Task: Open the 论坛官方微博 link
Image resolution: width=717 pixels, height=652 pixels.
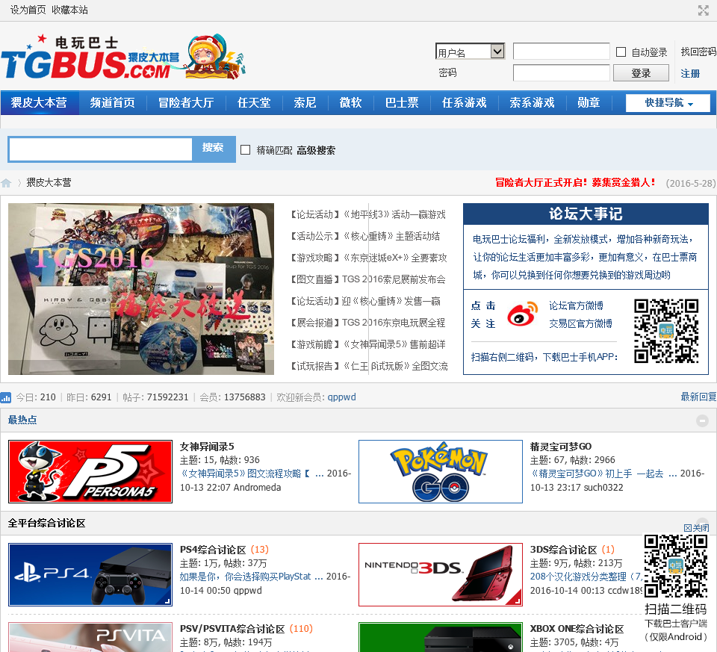Action: click(576, 305)
